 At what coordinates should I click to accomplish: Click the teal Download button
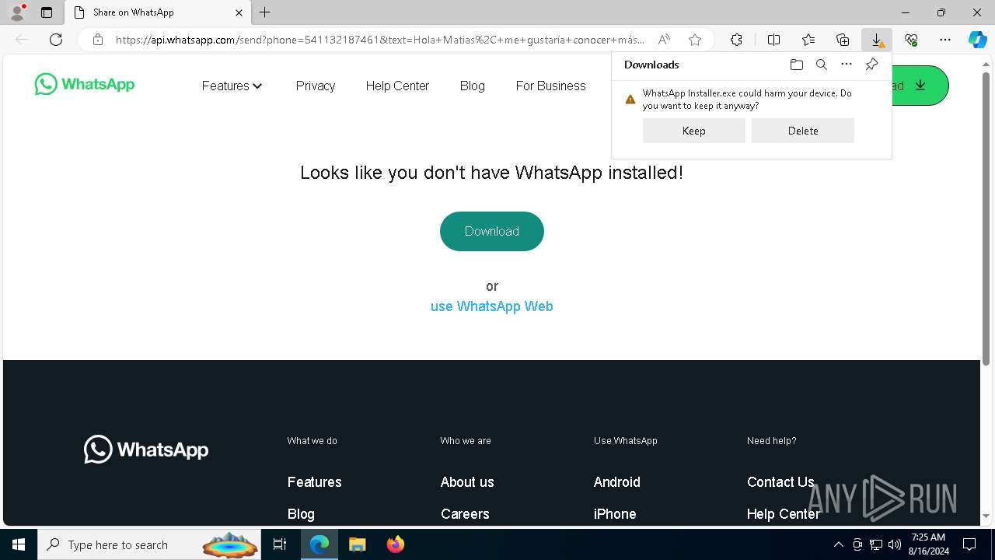492,231
